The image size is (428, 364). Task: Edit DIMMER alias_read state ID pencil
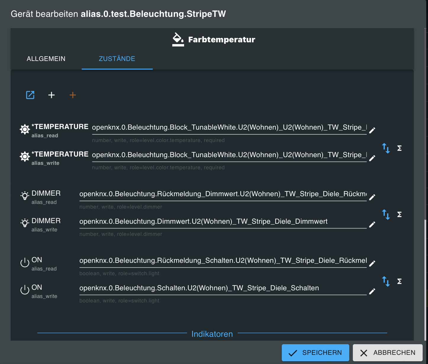pos(372,197)
